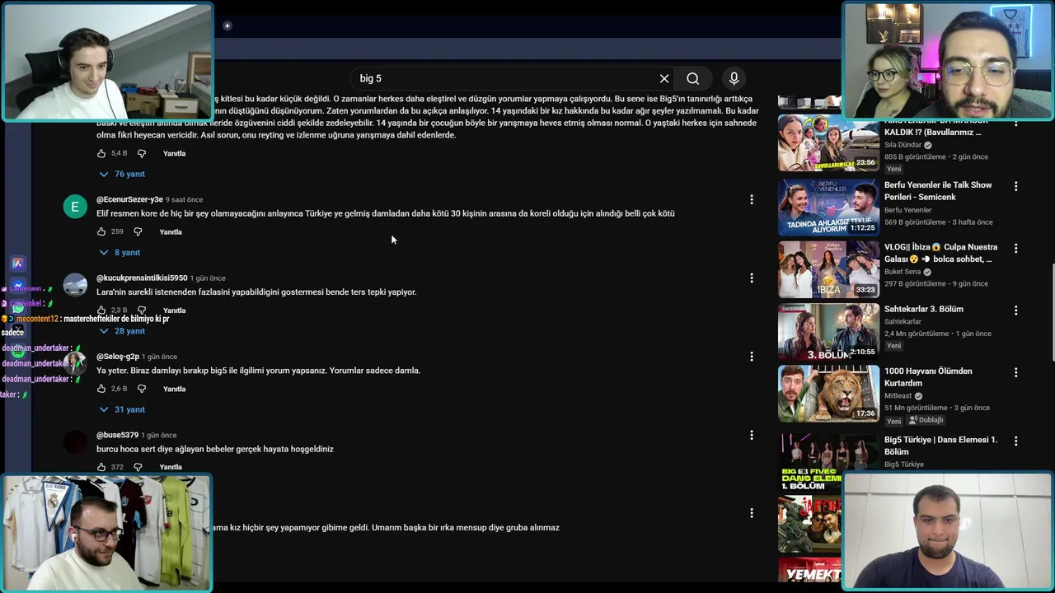Like the comment with 5,4 B likes
The height and width of the screenshot is (593, 1055).
pyautogui.click(x=101, y=153)
